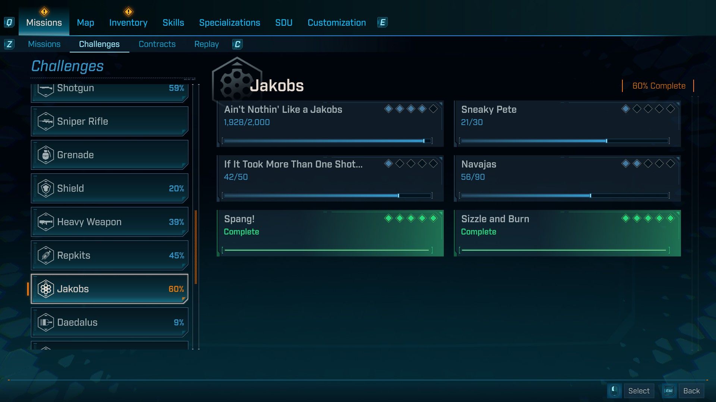Open the Inventory tab

tap(128, 23)
